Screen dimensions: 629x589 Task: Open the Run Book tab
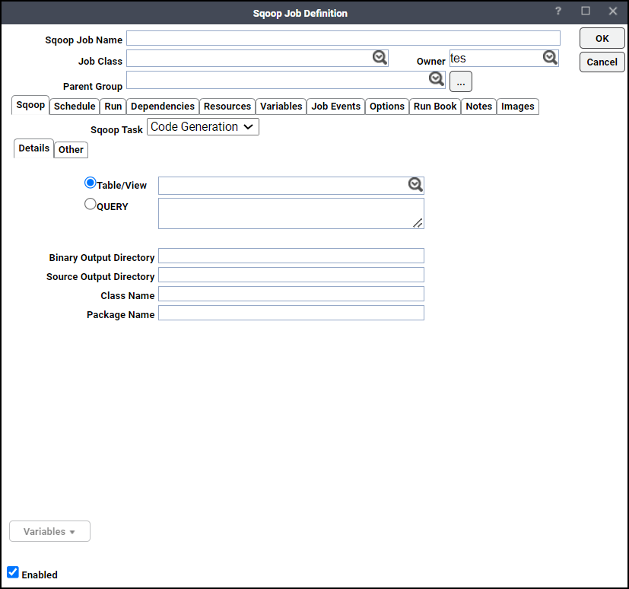435,107
